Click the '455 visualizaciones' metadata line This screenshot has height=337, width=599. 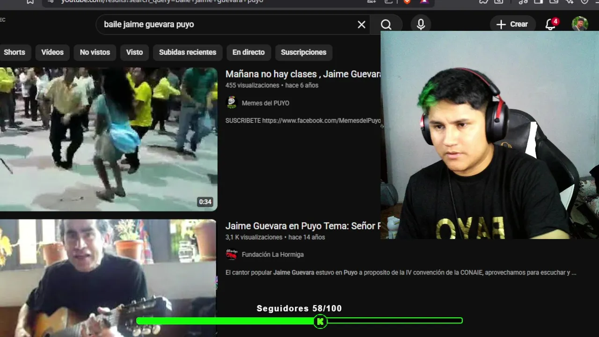click(272, 86)
